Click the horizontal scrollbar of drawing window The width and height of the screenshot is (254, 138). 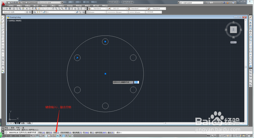pos(204,123)
